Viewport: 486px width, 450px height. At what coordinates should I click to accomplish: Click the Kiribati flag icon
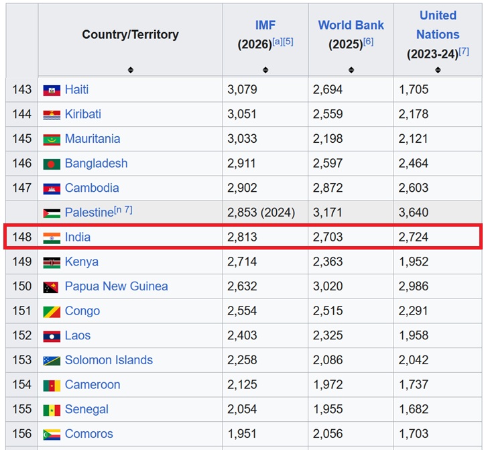[x=52, y=115]
